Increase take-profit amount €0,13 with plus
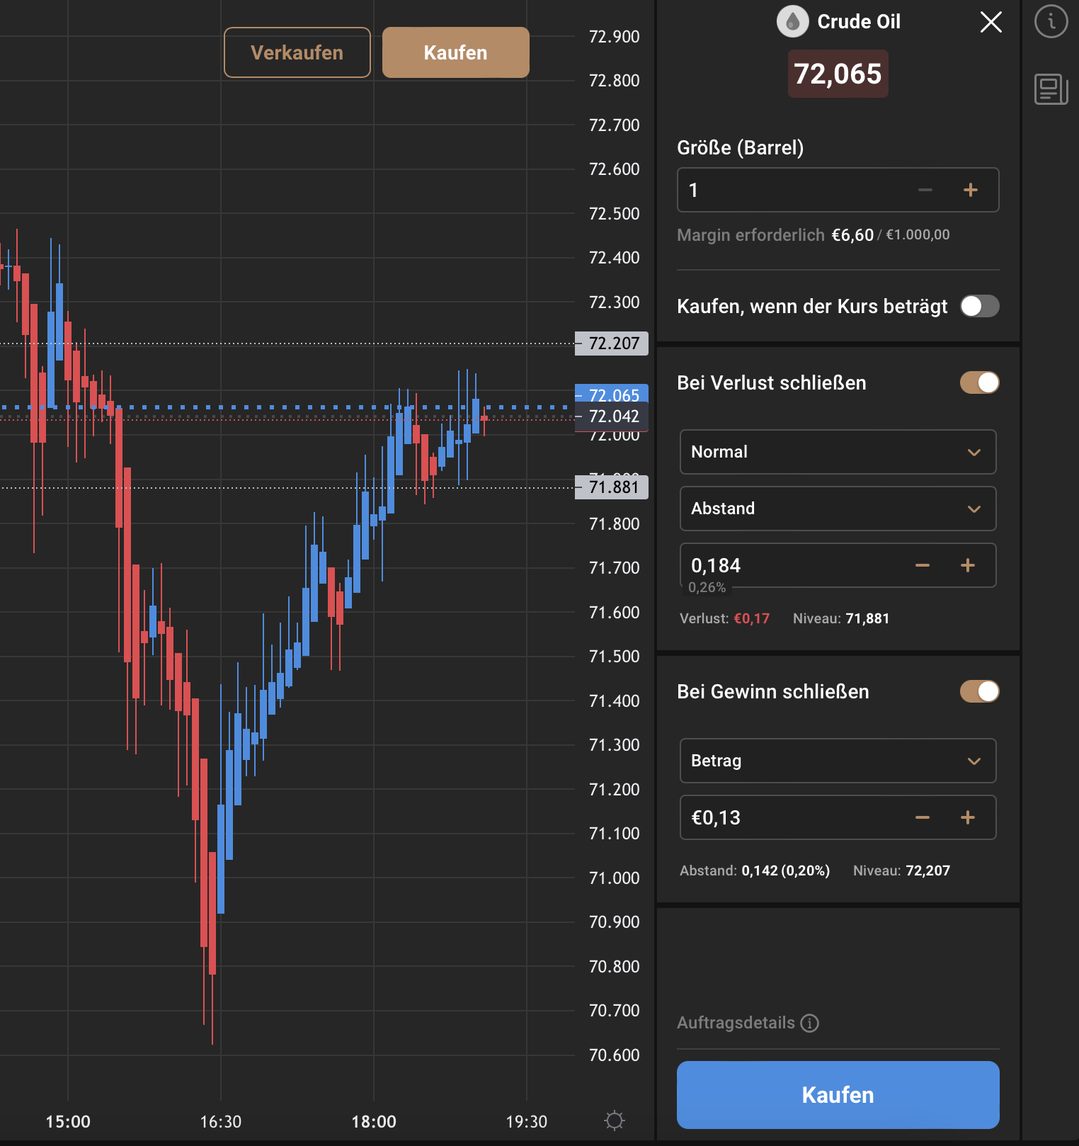Viewport: 1079px width, 1146px height. point(968,817)
